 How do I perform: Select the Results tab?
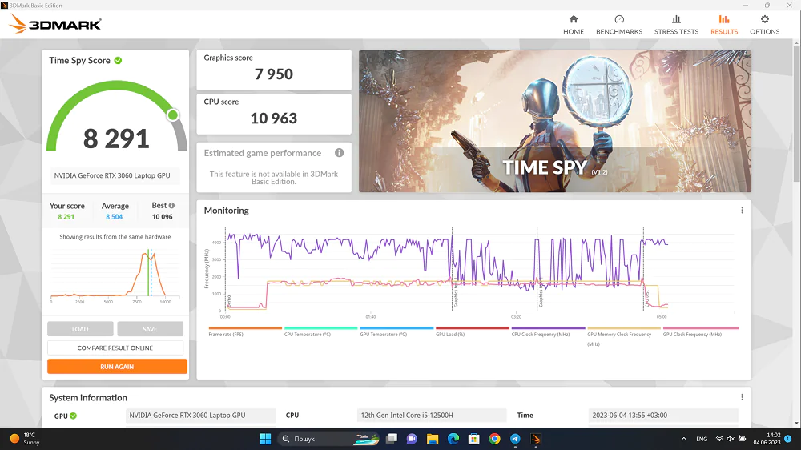[724, 25]
